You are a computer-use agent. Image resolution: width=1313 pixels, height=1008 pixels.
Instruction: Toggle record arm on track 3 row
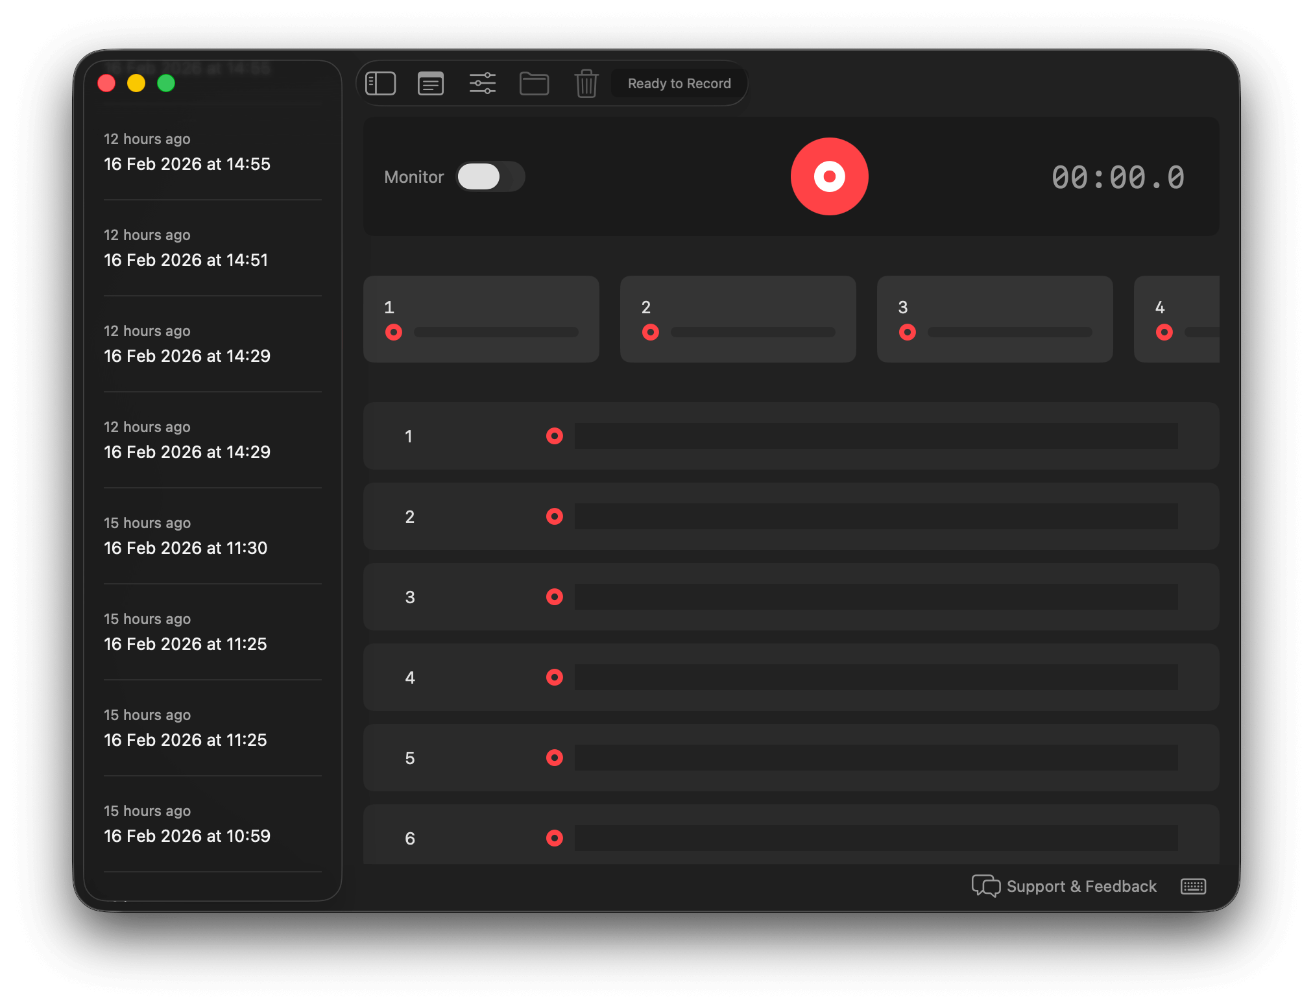tap(554, 597)
